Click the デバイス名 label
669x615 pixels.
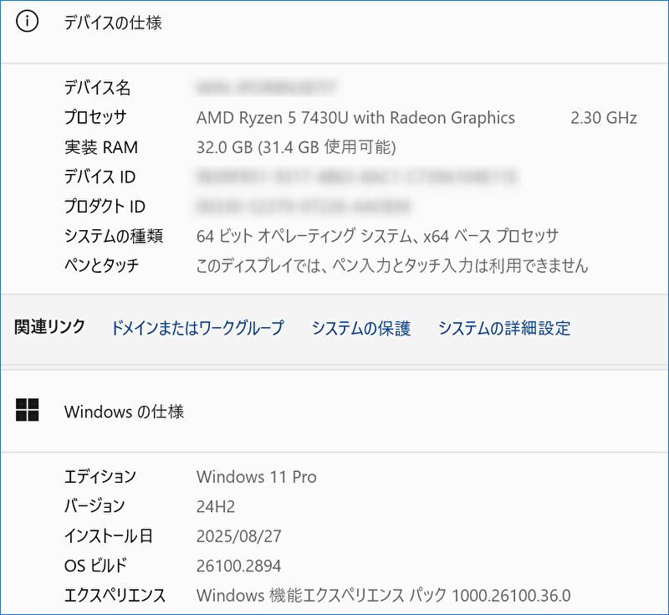97,88
